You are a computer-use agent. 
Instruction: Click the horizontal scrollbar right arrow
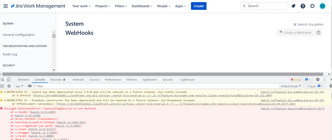[x=329, y=74]
